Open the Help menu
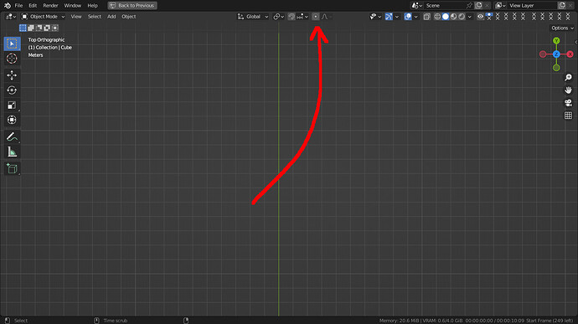The width and height of the screenshot is (578, 324). point(92,6)
